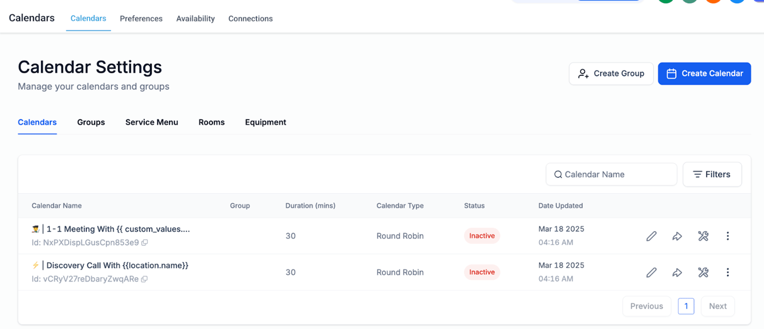Open tools icon for Discovery Call calendar
Image resolution: width=764 pixels, height=329 pixels.
[x=703, y=273]
